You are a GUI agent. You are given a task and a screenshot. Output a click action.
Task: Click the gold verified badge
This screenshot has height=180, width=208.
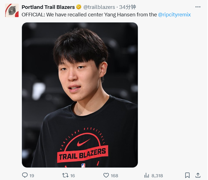pos(79,7)
